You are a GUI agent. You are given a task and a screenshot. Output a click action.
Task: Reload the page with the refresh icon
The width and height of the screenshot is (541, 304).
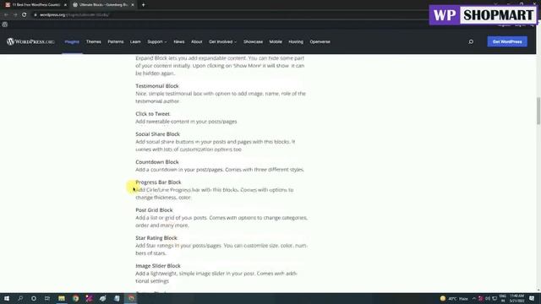[x=25, y=15]
